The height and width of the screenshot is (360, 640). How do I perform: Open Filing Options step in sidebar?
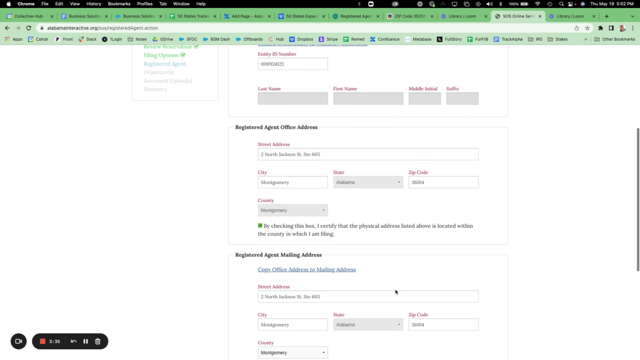coord(161,55)
